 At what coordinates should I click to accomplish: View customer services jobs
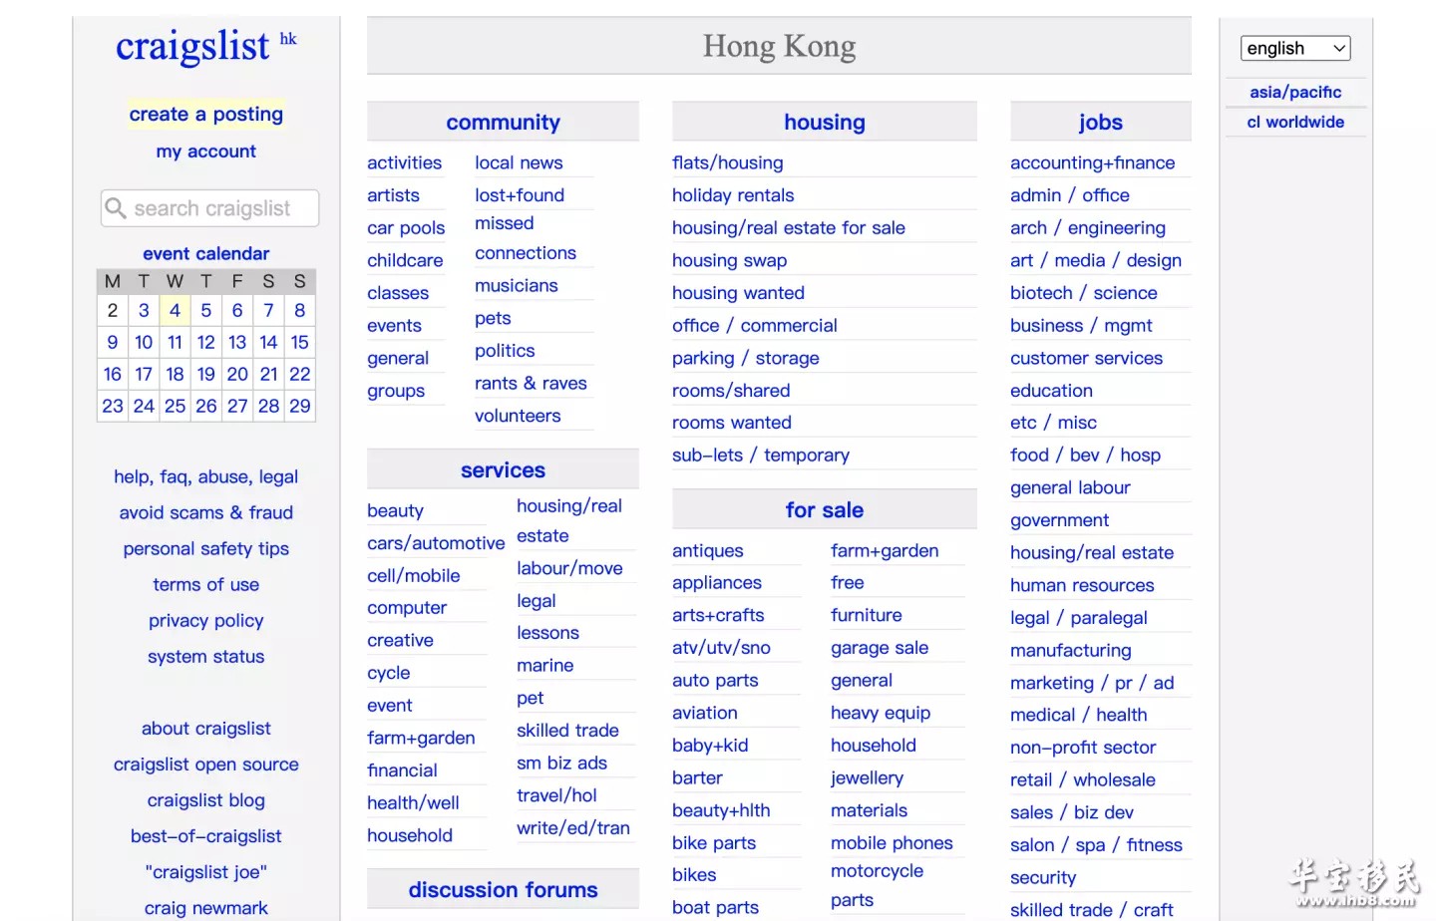click(x=1086, y=358)
